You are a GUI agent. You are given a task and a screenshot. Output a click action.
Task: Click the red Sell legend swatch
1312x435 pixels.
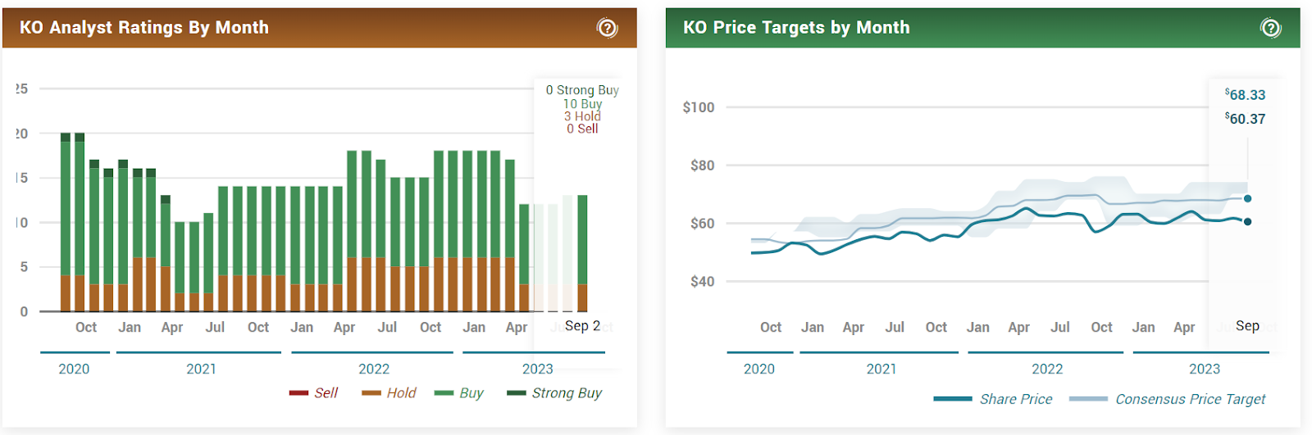[x=298, y=393]
